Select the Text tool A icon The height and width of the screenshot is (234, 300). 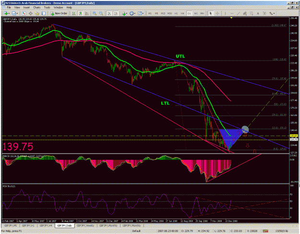[x=258, y=13]
